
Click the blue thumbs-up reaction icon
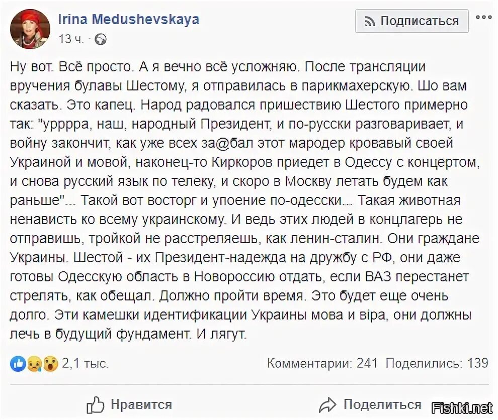[x=18, y=363]
